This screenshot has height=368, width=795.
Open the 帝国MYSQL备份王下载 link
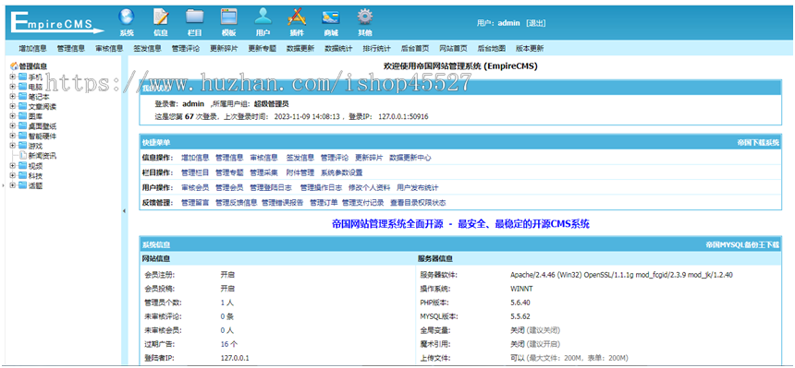(743, 244)
